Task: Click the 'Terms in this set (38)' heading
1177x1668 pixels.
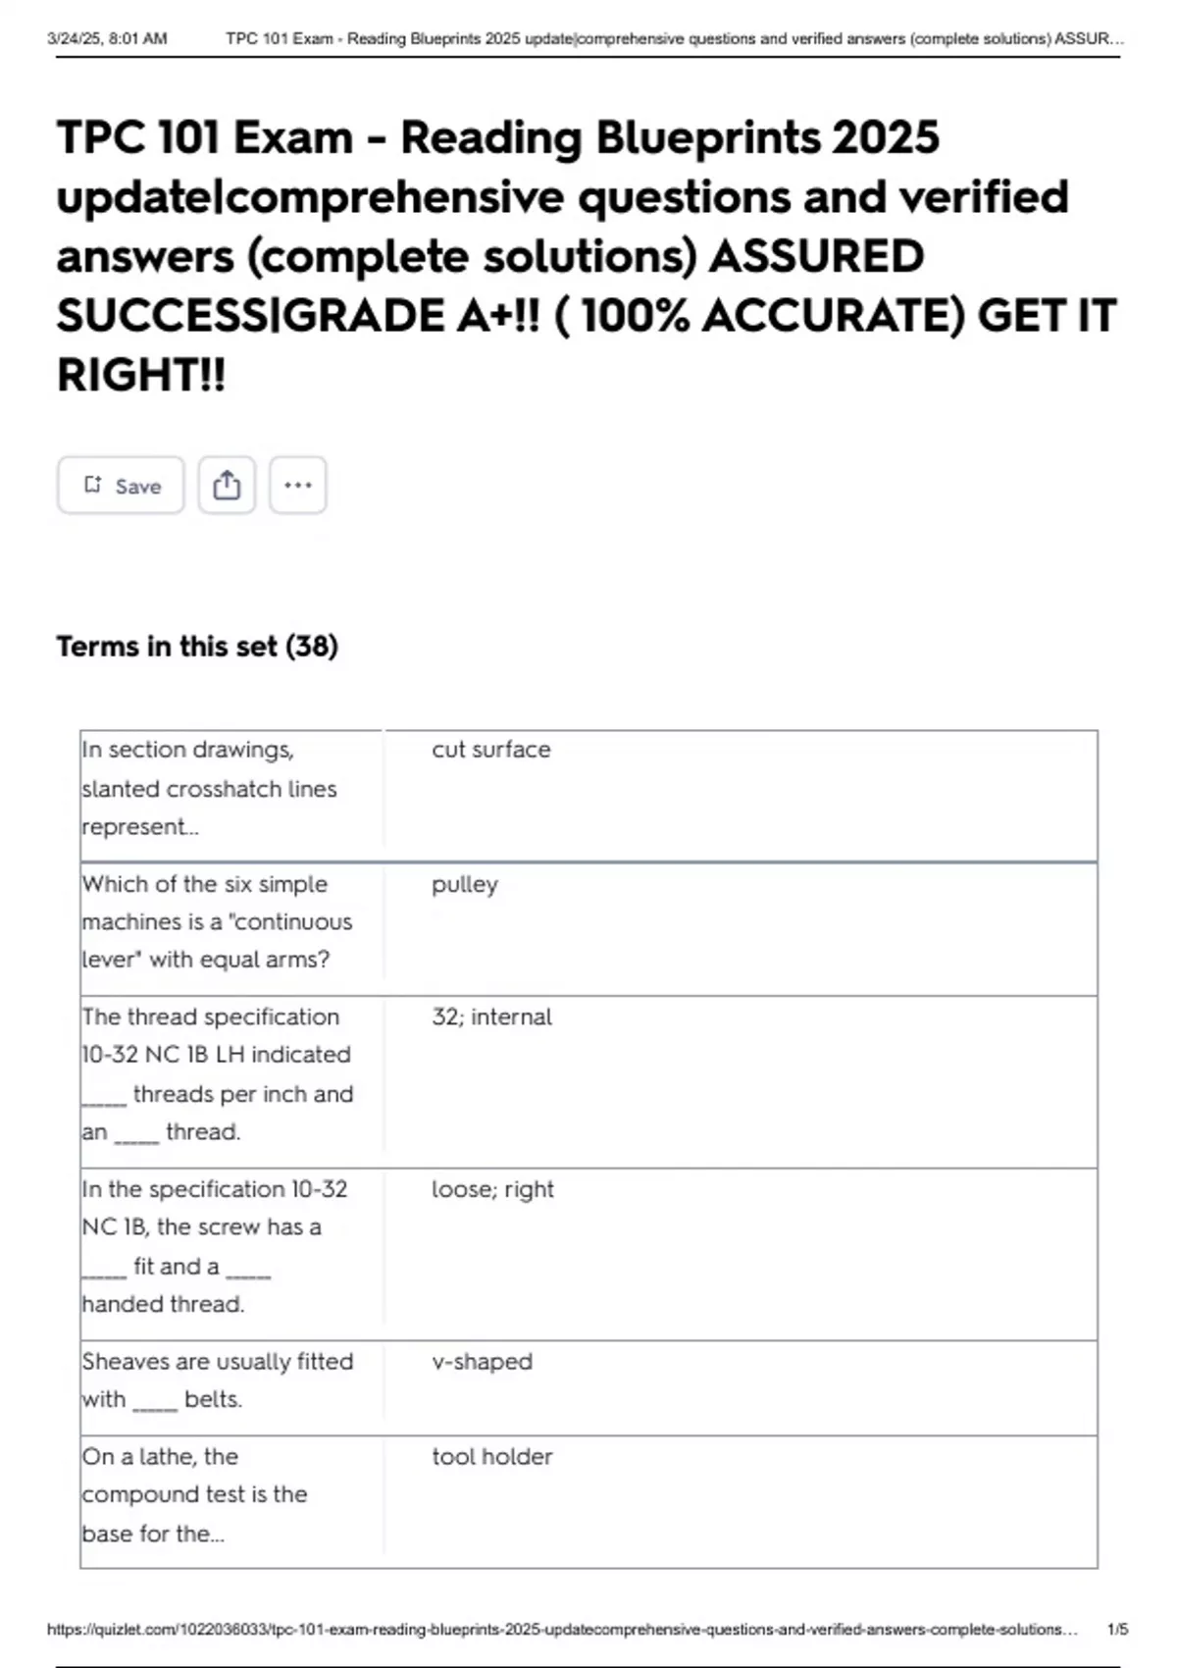Action: [x=197, y=647]
